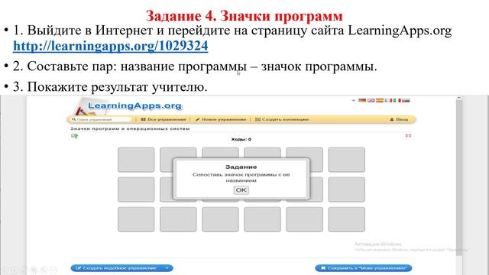
Task: Select the British flag language icon
Action: pos(371,100)
